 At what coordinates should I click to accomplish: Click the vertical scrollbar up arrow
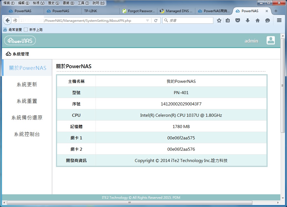(x=283, y=36)
